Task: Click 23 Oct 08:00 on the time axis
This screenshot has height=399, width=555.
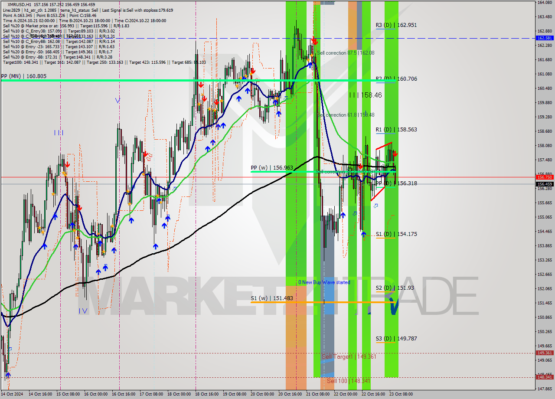Action: [x=402, y=395]
